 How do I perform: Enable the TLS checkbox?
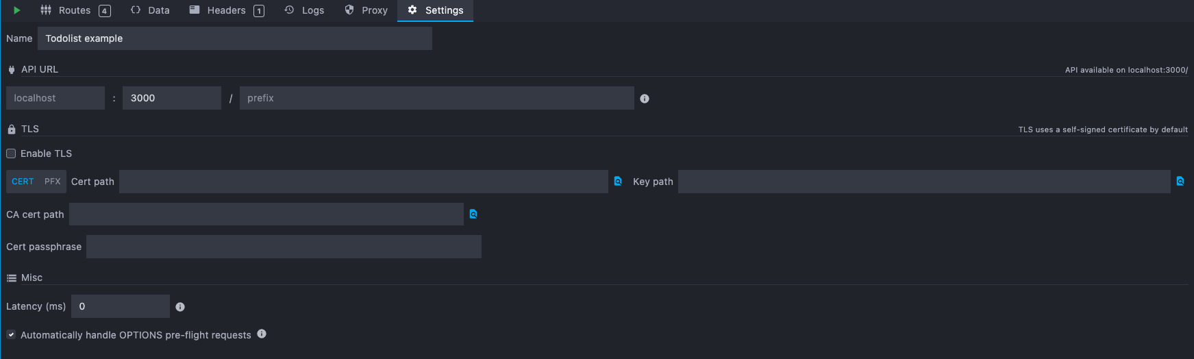click(11, 153)
